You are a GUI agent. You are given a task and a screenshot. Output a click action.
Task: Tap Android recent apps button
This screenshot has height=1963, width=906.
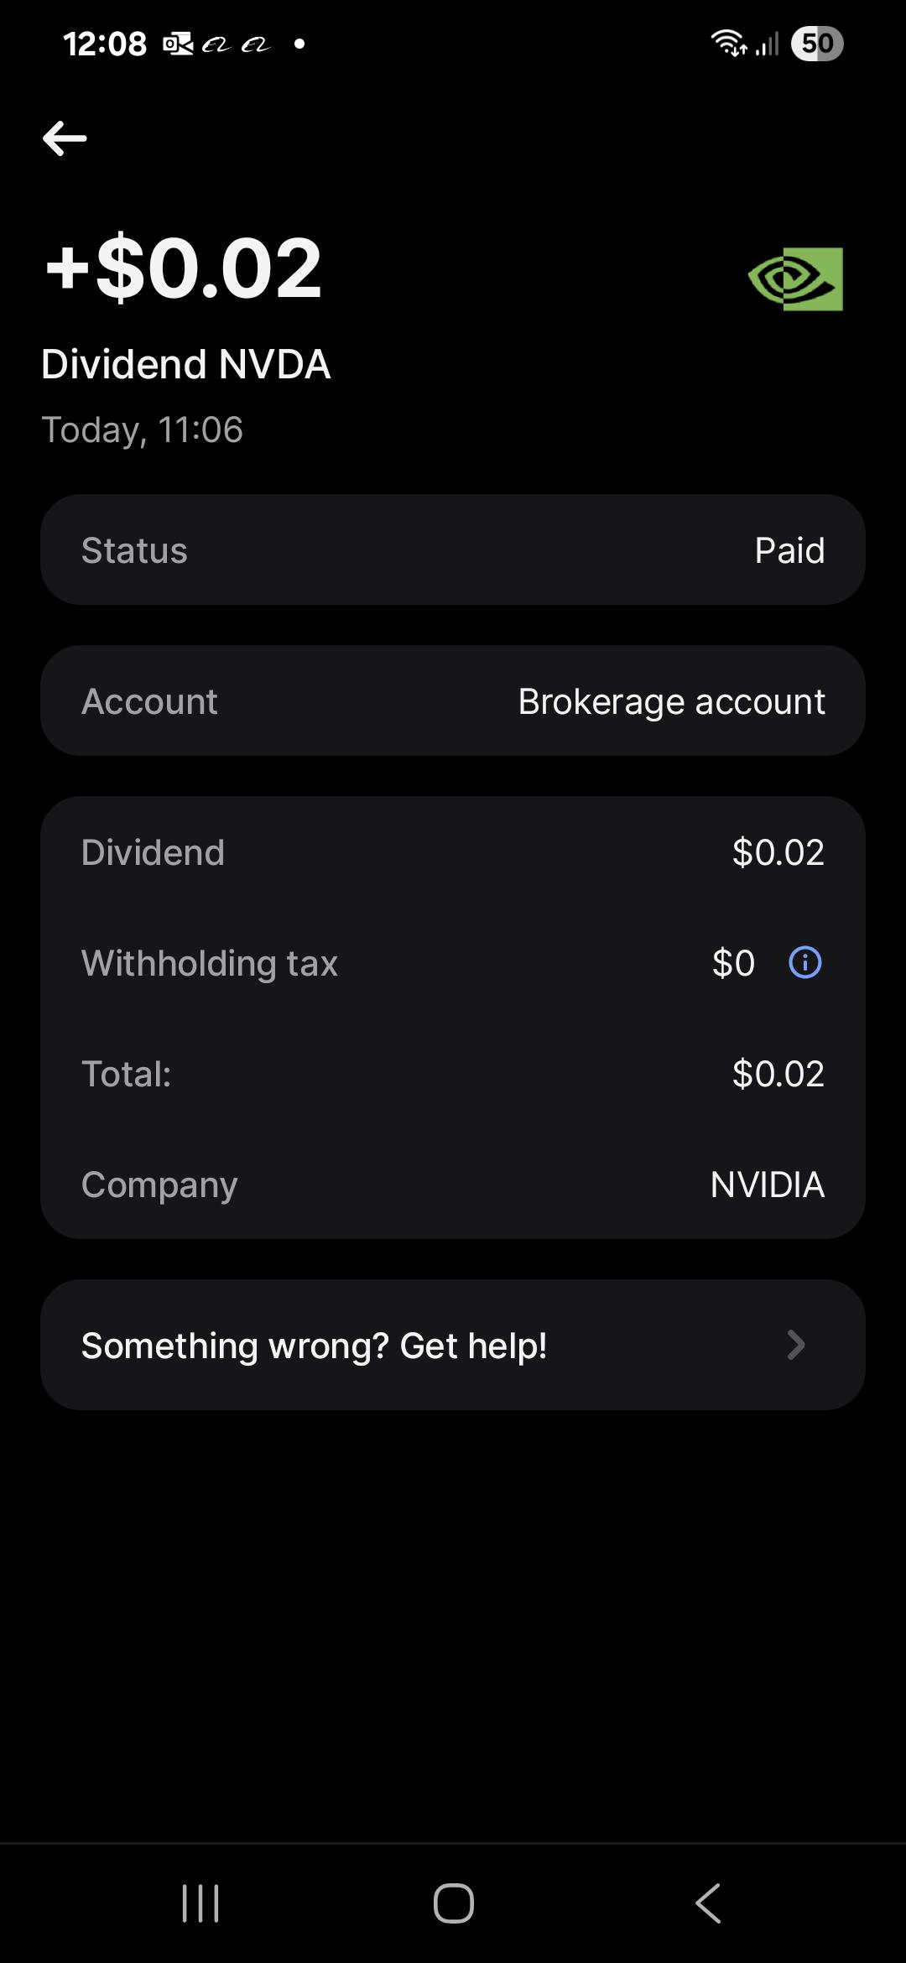tap(200, 1903)
